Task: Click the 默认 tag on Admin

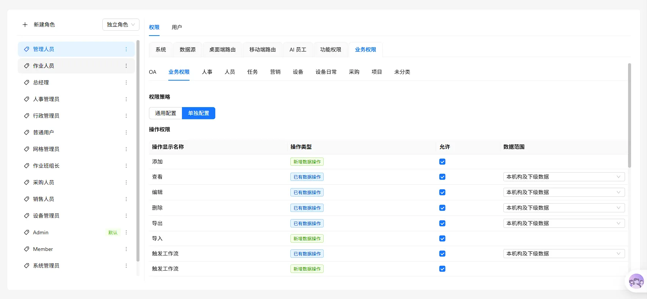Action: point(113,232)
